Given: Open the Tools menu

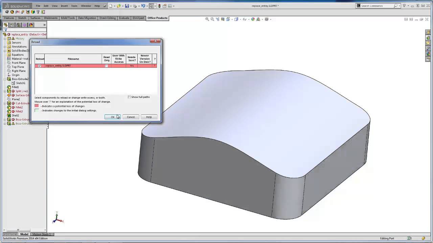Looking at the screenshot, I should tap(74, 6).
